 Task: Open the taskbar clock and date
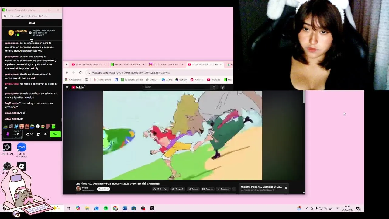pyautogui.click(x=348, y=208)
